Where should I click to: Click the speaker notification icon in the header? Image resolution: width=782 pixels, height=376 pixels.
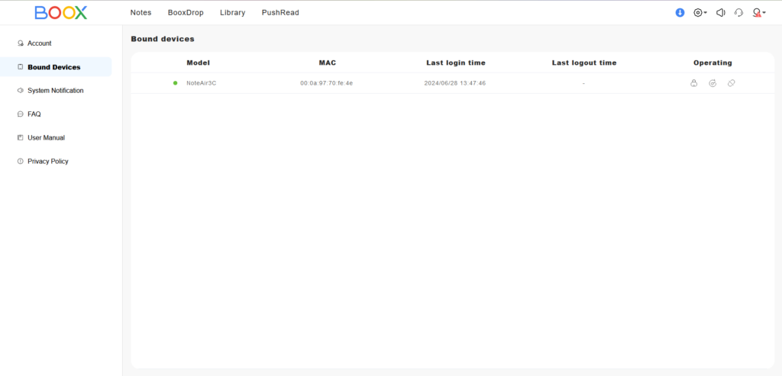[x=720, y=13]
